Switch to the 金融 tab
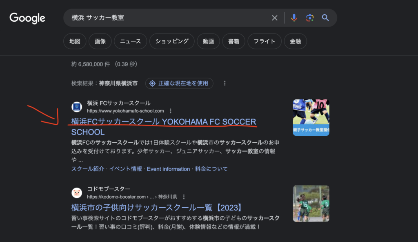Screen dimensions: 418x242 tap(296, 41)
